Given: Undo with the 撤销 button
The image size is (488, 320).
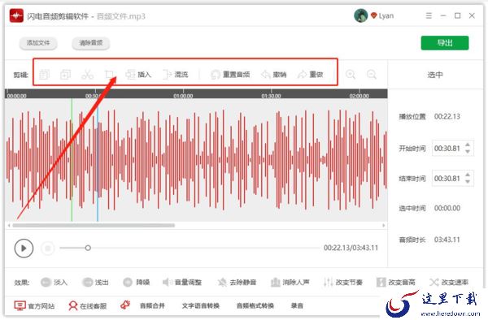Looking at the screenshot, I should click(x=274, y=75).
